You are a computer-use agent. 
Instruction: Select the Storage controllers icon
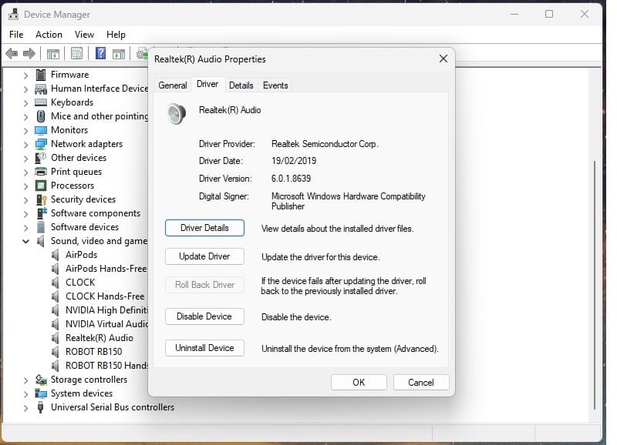coord(41,380)
